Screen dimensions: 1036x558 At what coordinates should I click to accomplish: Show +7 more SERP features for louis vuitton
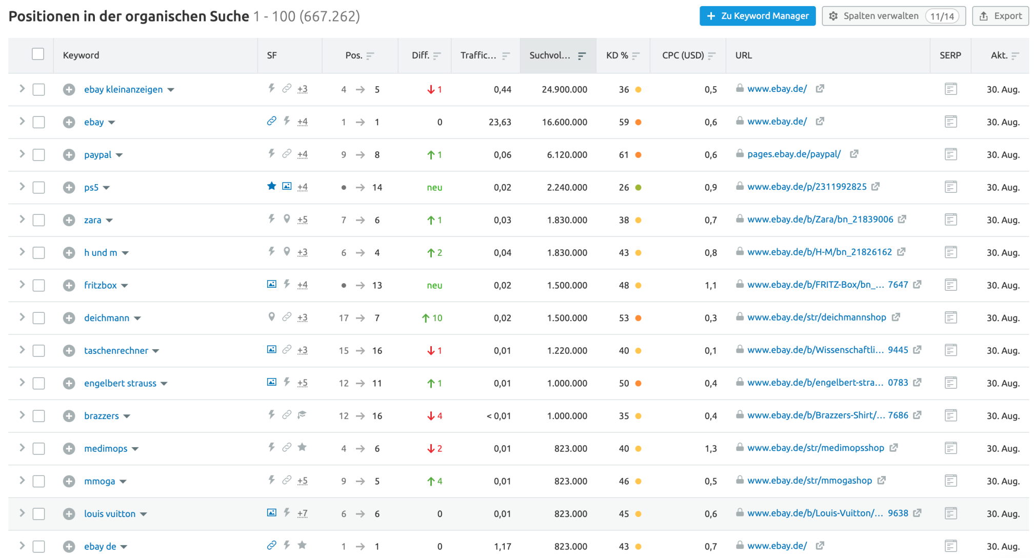coord(303,513)
